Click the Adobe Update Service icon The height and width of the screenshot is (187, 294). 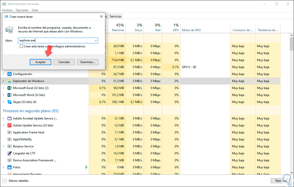10,125
